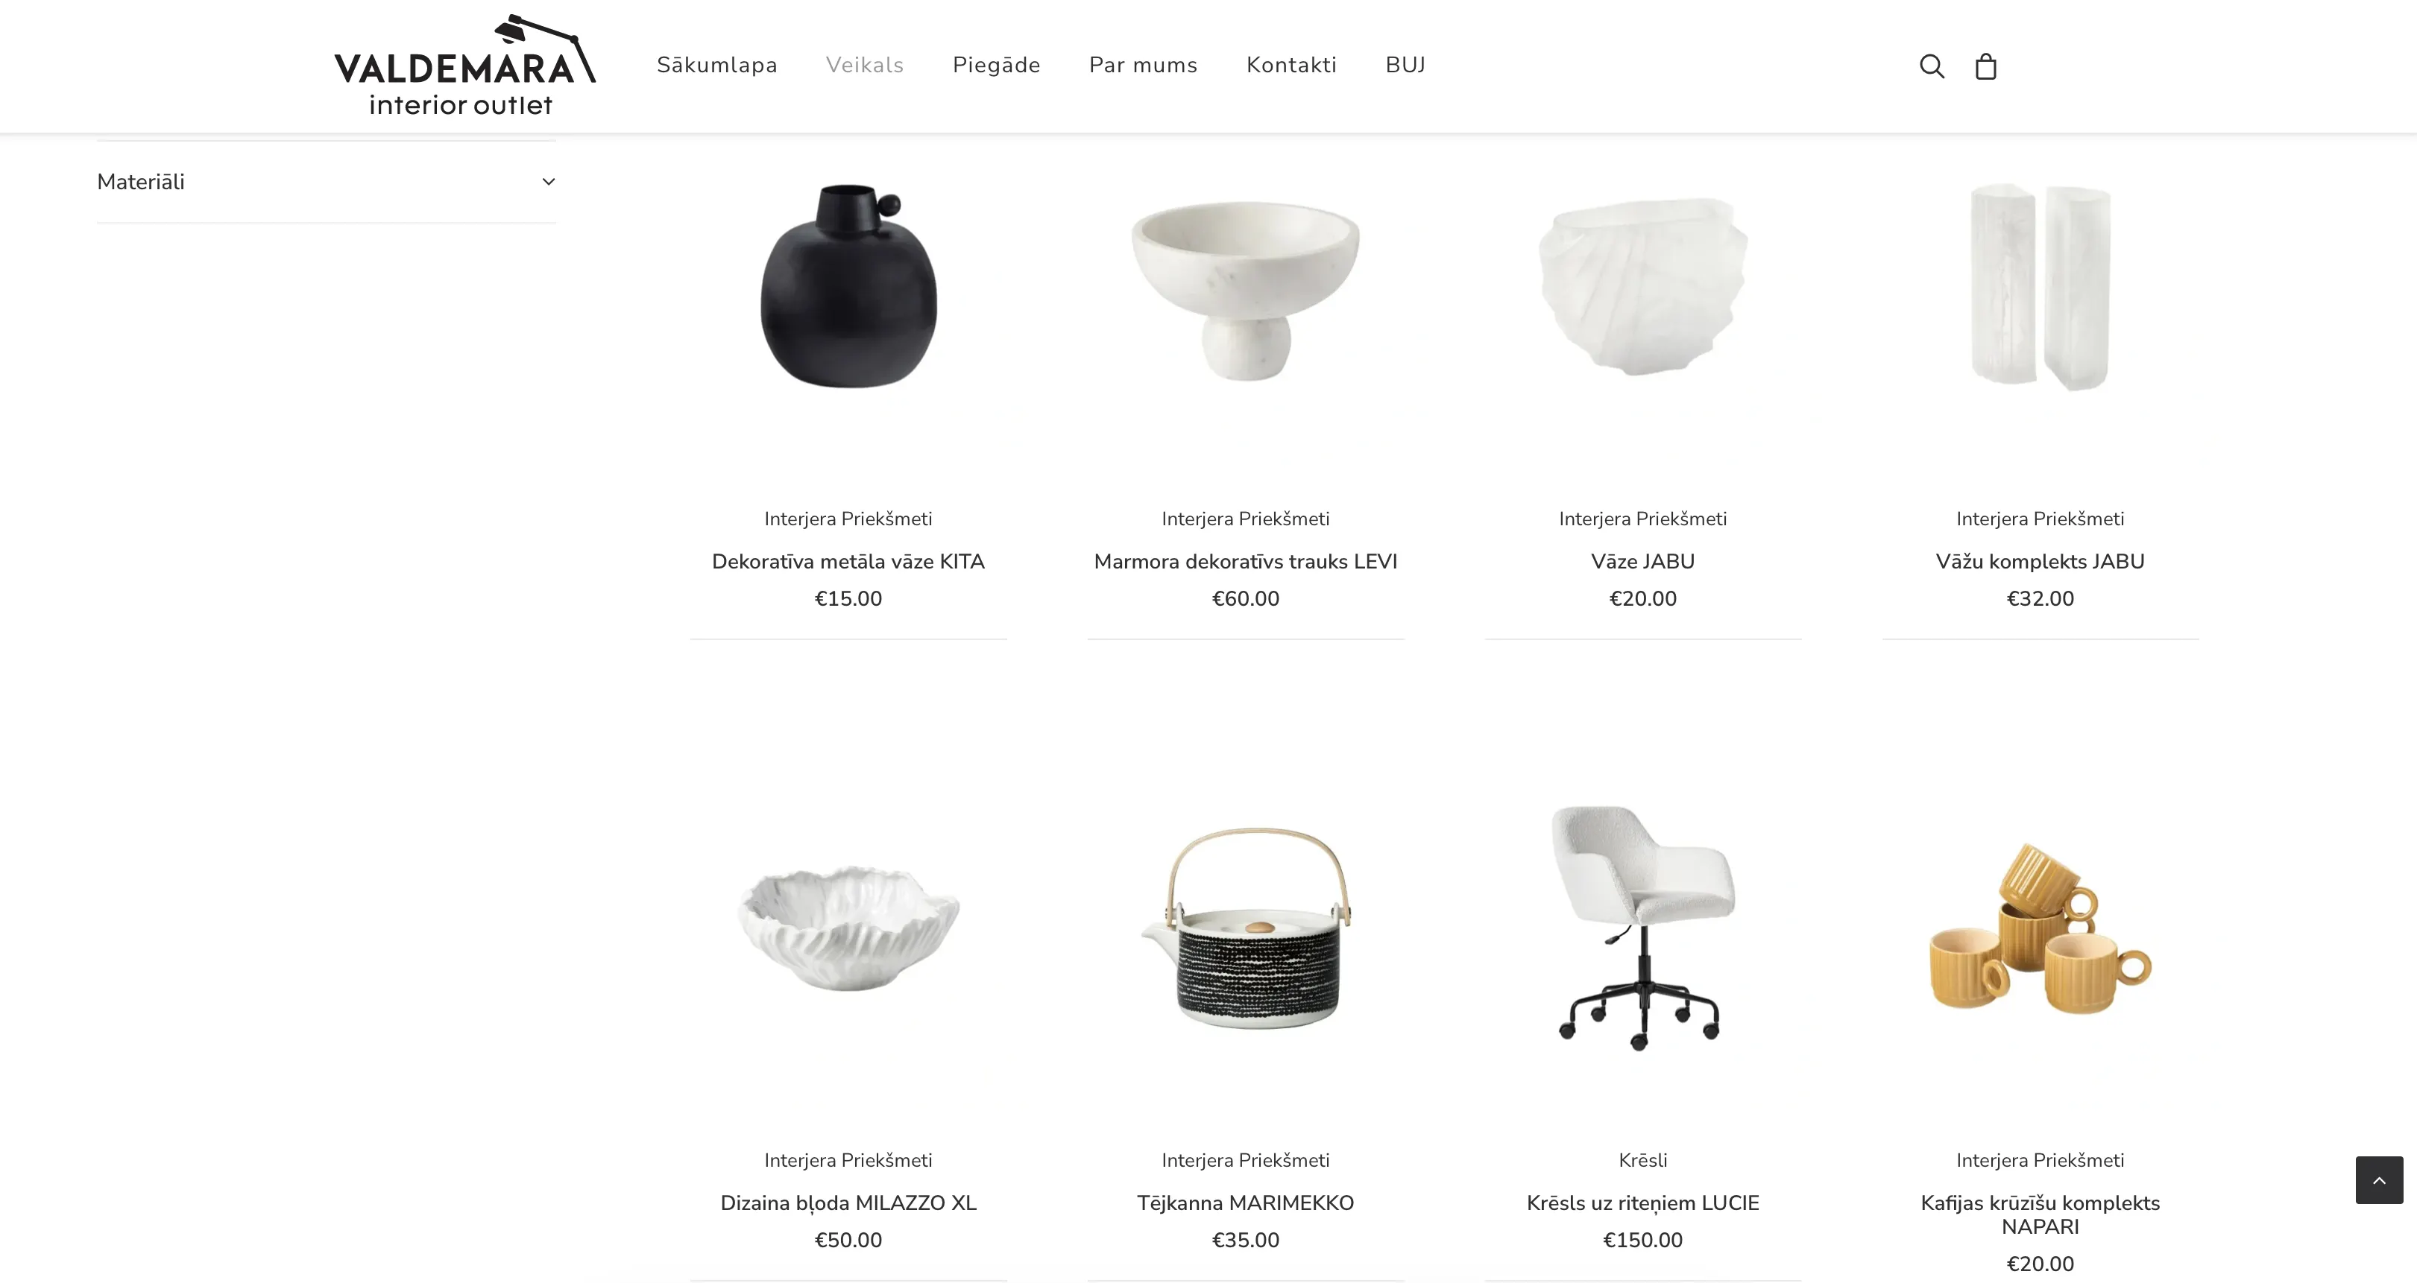Image resolution: width=2417 pixels, height=1283 pixels.
Task: Open the BUJ page
Action: point(1405,65)
